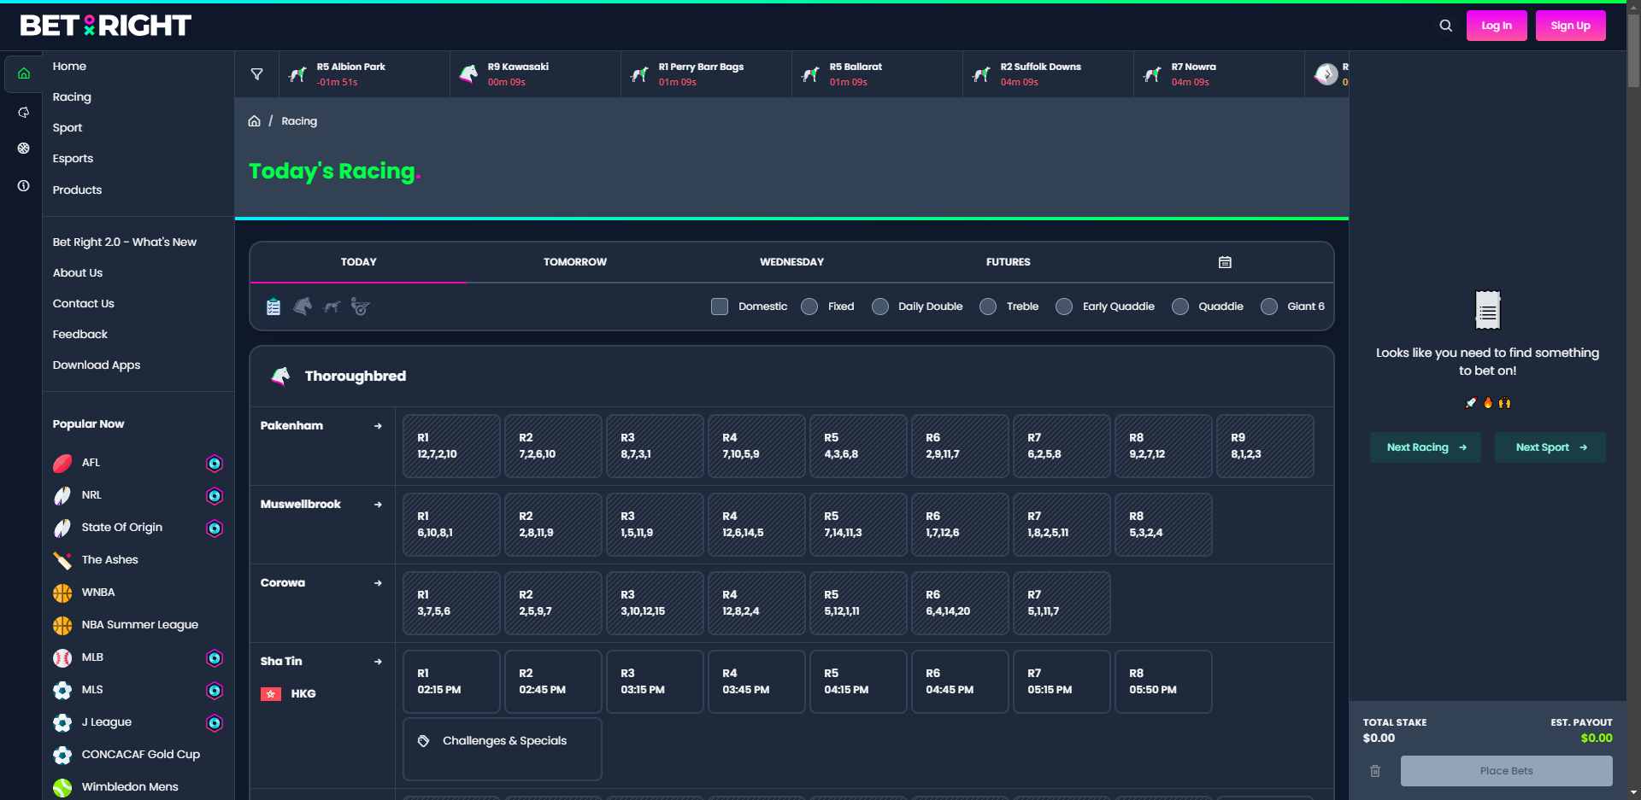
Task: Click the Wimbledon Mens tennis ball icon
Action: point(62,787)
